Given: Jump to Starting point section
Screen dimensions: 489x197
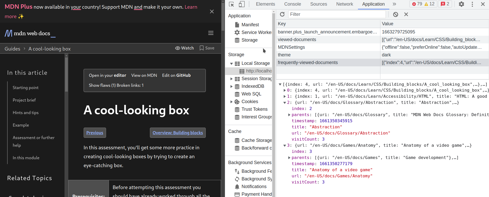Looking at the screenshot, I should pyautogui.click(x=25, y=88).
